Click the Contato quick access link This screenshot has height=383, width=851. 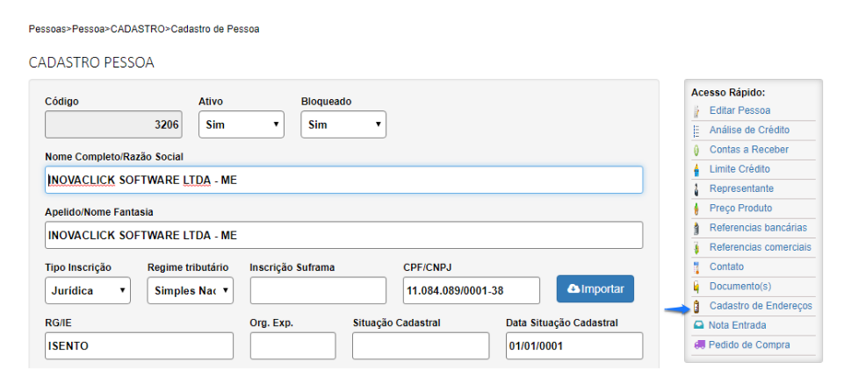(726, 266)
